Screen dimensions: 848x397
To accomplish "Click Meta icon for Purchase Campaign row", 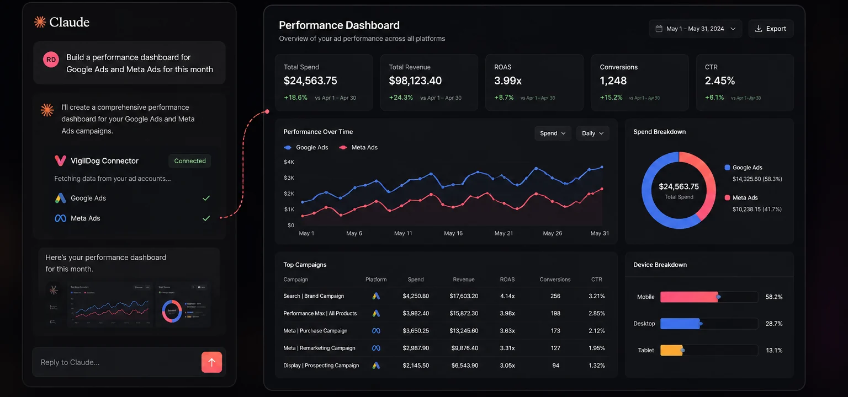I will tap(376, 331).
